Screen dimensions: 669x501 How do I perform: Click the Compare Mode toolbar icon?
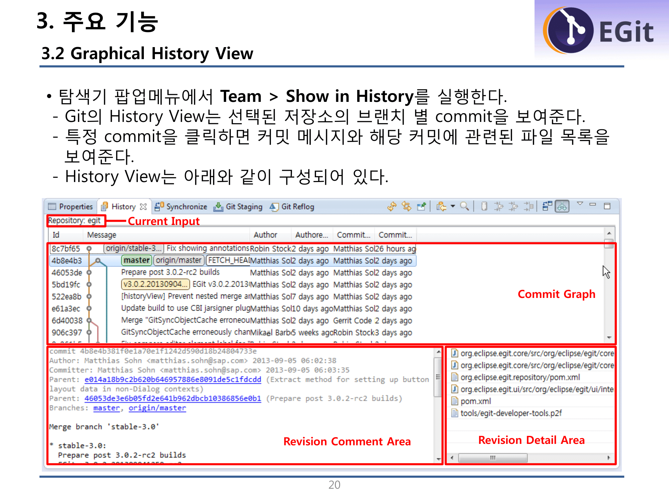click(x=547, y=206)
